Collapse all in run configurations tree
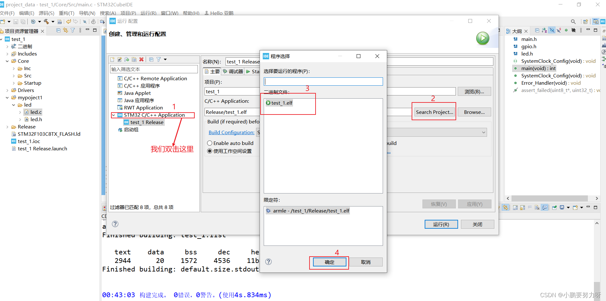Image resolution: width=606 pixels, height=301 pixels. coord(151,59)
